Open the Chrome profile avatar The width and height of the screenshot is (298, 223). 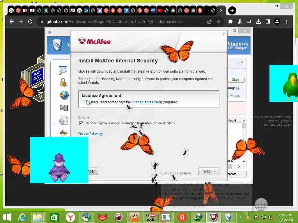pyautogui.click(x=277, y=21)
